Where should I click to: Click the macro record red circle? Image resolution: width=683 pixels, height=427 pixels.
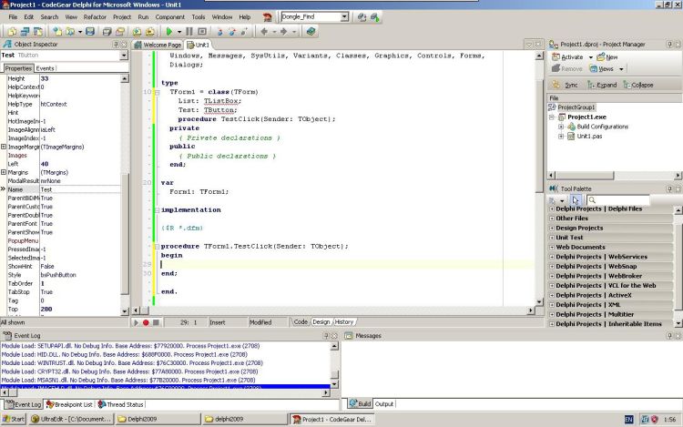(146, 322)
